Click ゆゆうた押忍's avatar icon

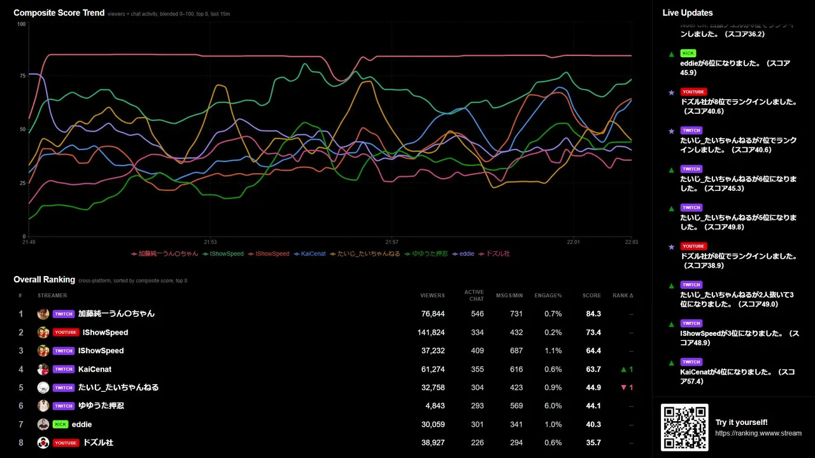[x=43, y=406]
